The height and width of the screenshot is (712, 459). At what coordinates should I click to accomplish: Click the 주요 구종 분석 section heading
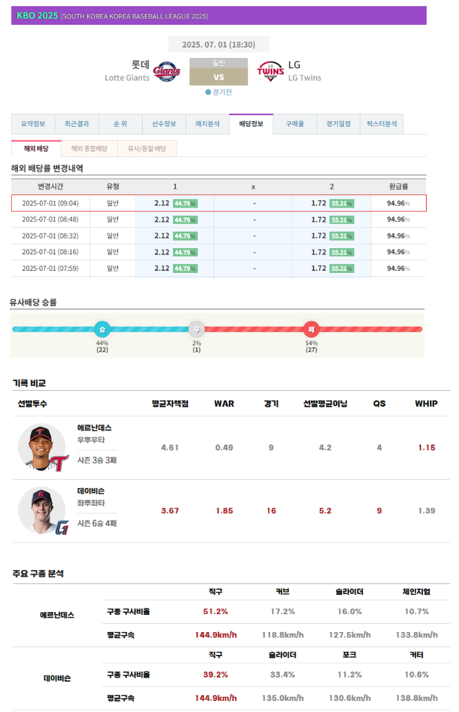click(x=38, y=573)
